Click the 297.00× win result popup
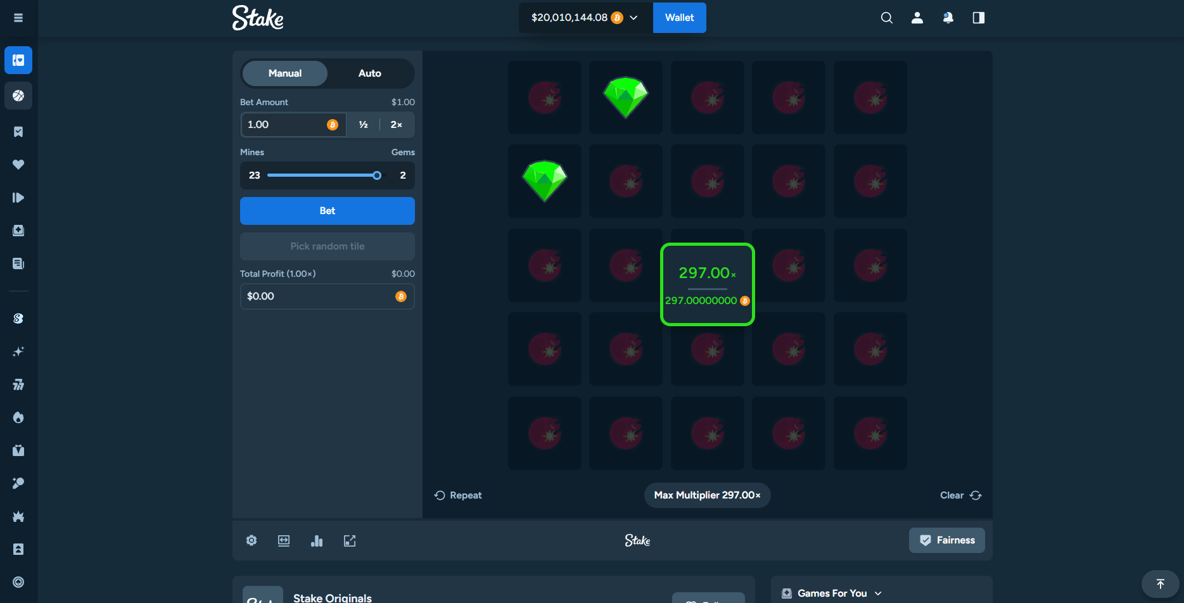Viewport: 1184px width, 603px height. click(x=708, y=284)
